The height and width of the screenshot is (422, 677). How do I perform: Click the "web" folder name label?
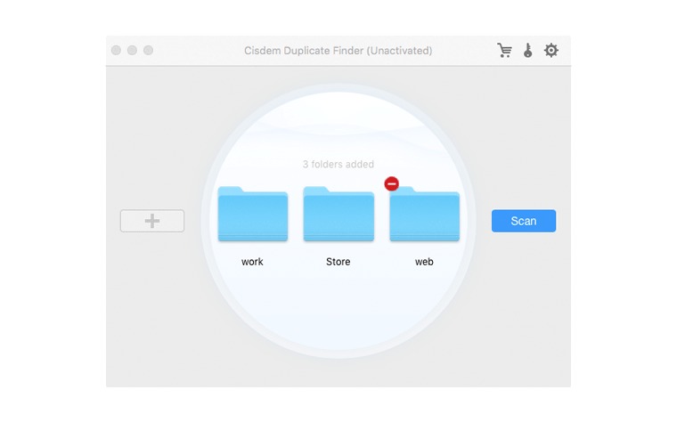(424, 262)
